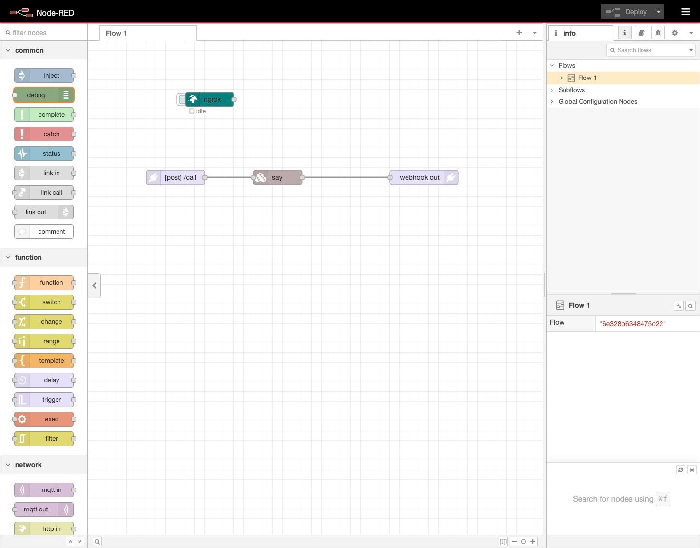Expand the Subflows section
700x548 pixels.
[x=551, y=90]
